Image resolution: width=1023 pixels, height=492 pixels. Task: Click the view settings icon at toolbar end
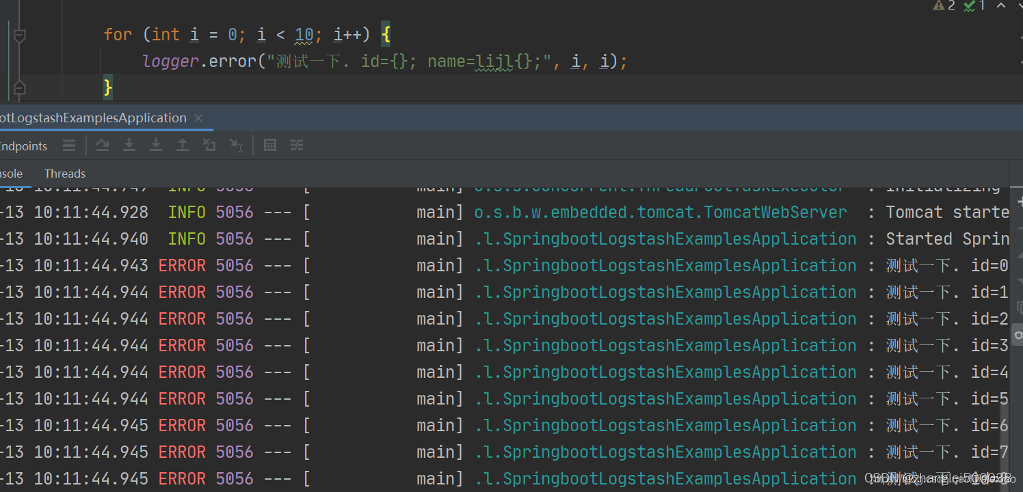(297, 145)
